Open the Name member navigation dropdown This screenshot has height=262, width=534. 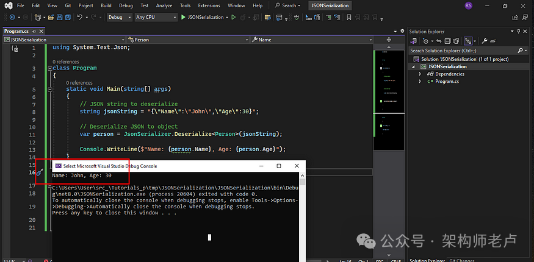(312, 40)
